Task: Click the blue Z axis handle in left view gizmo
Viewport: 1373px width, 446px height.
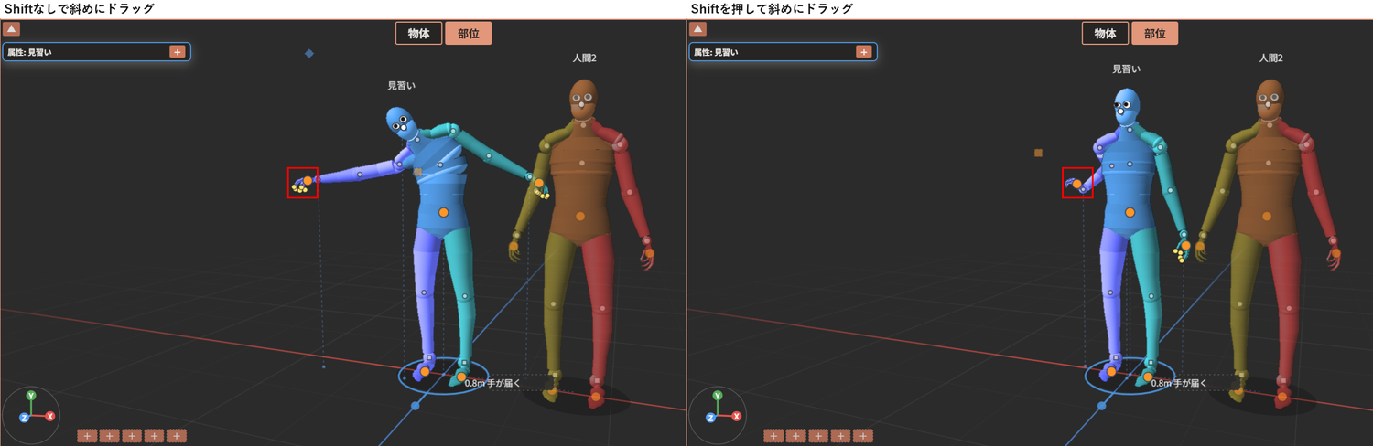Action: [24, 418]
